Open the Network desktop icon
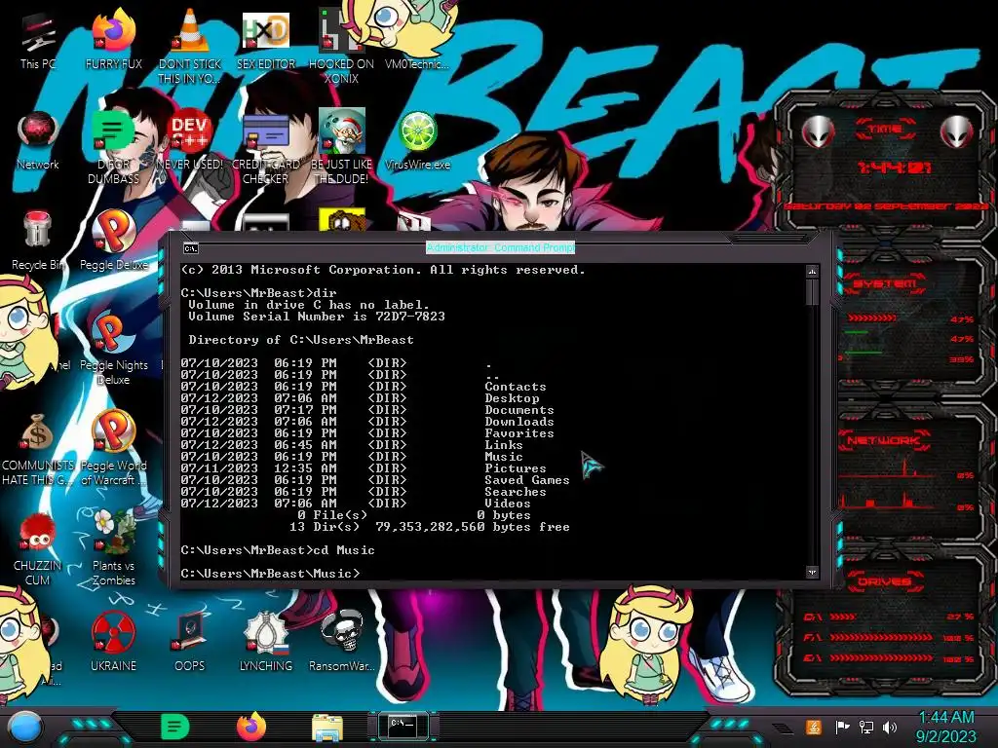998x748 pixels. point(38,140)
